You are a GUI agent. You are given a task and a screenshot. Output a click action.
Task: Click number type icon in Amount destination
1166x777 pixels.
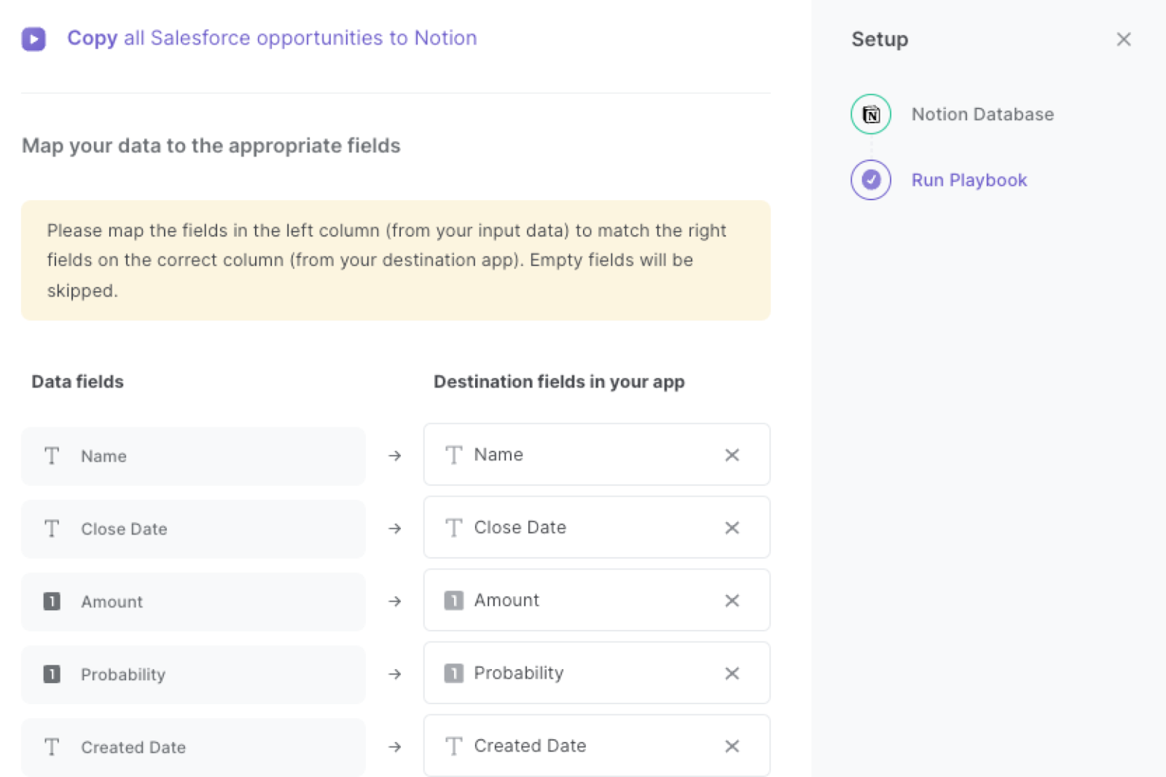point(454,601)
